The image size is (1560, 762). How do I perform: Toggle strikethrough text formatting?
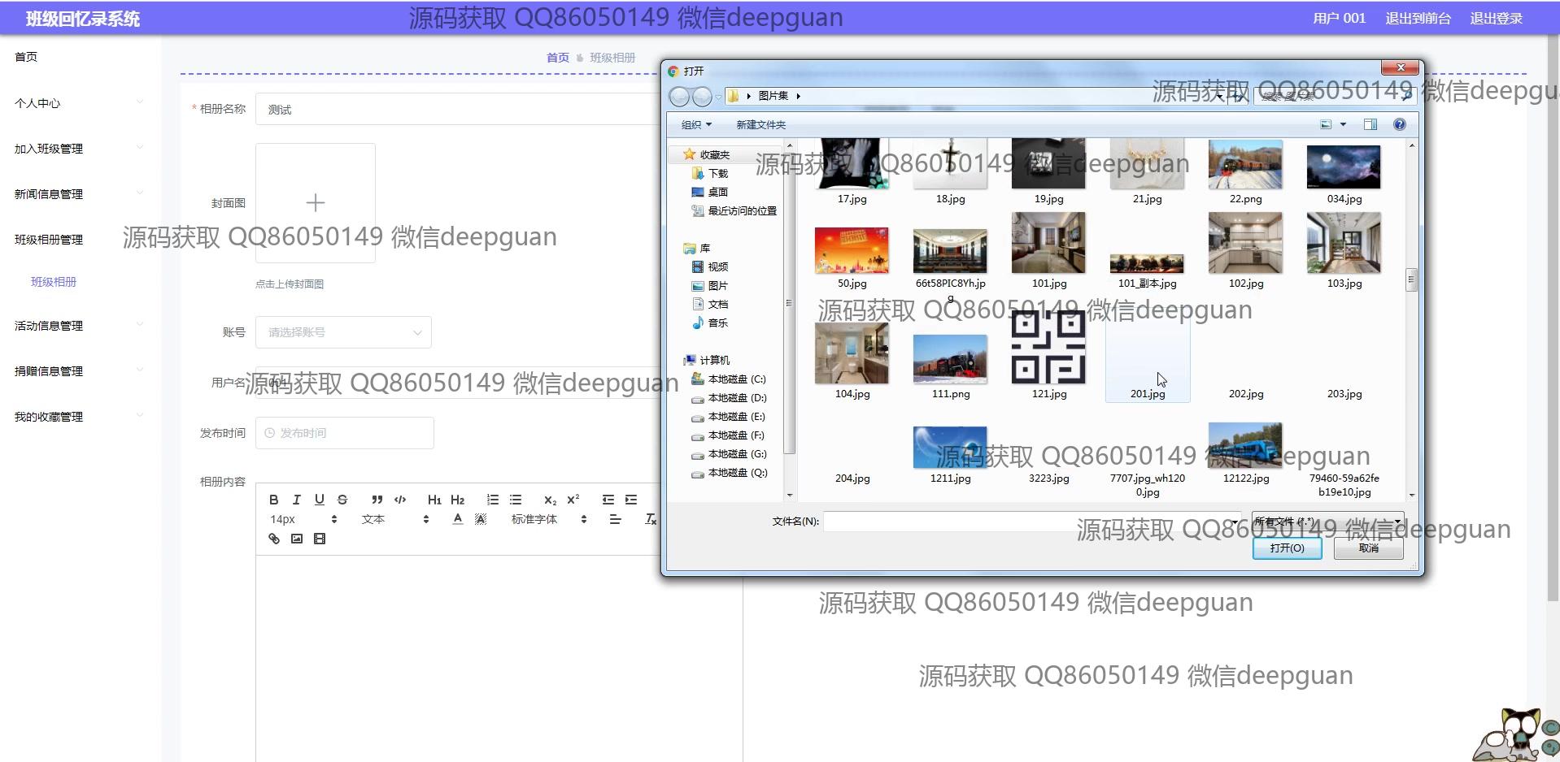point(342,500)
